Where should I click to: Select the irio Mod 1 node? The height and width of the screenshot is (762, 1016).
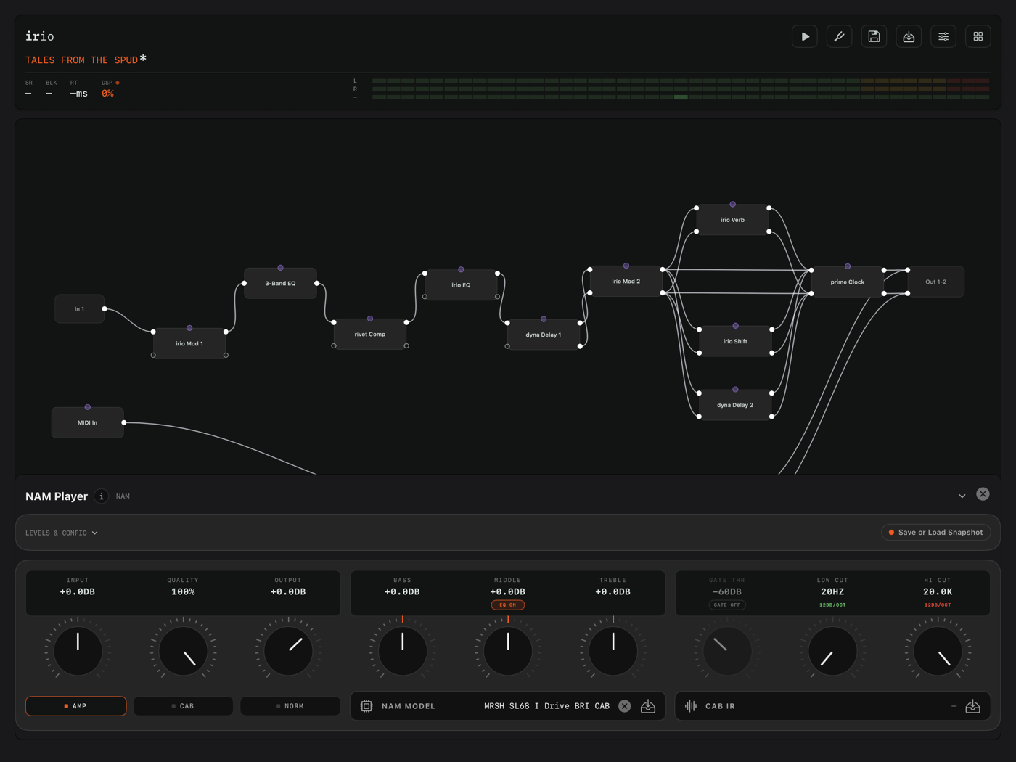[x=189, y=343]
